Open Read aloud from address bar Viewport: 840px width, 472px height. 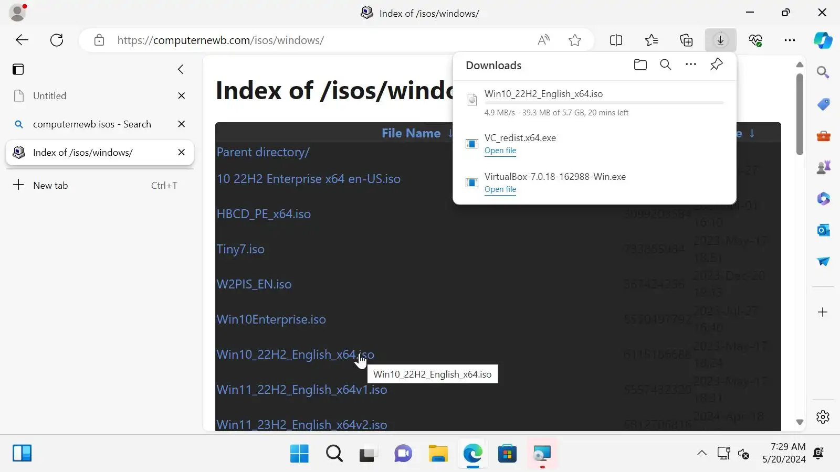click(x=544, y=40)
